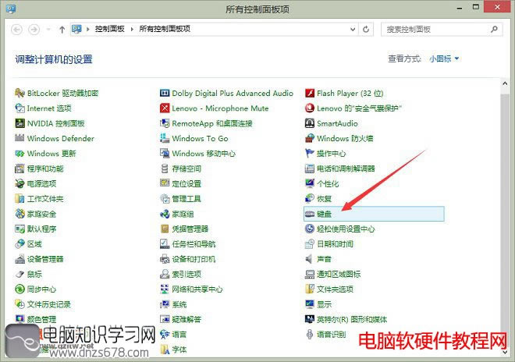Screen dimensions: 515x362
Task: Open the 管理工具 icon
Action: tap(165, 198)
